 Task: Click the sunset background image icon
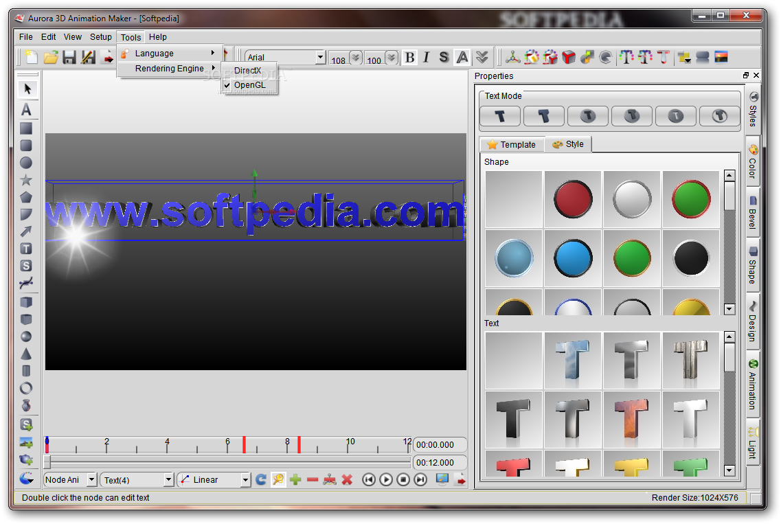721,57
